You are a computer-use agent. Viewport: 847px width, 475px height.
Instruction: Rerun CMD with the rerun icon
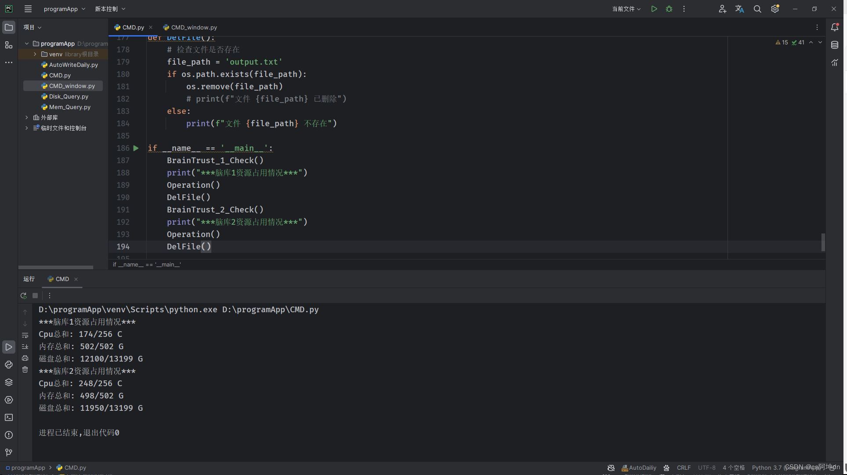point(24,296)
